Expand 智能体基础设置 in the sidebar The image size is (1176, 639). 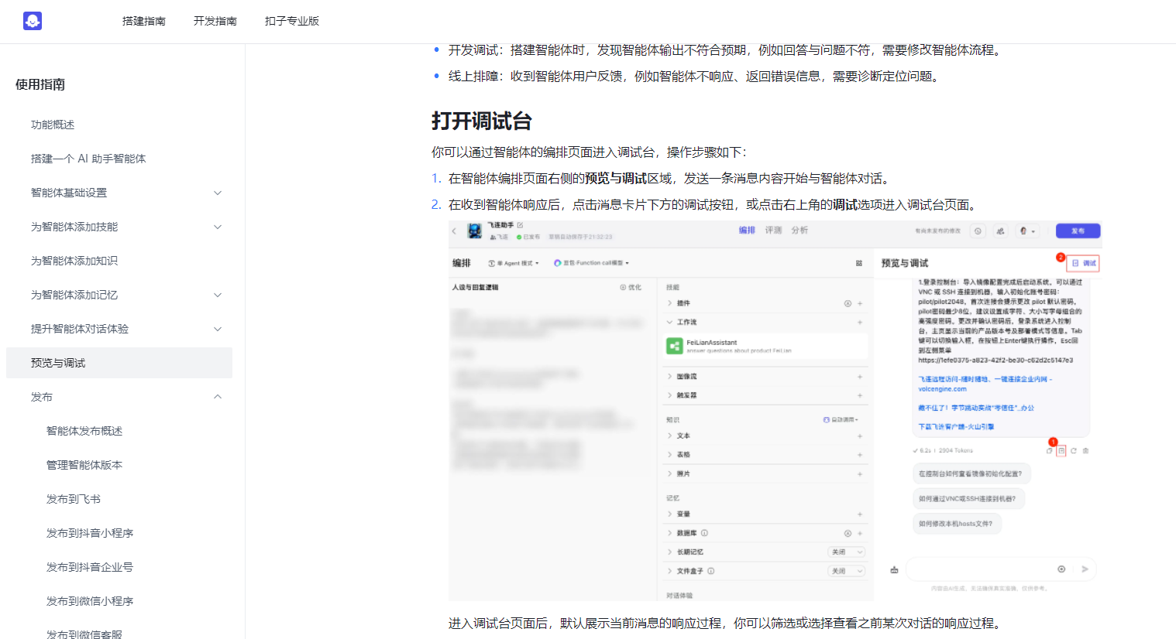[218, 193]
